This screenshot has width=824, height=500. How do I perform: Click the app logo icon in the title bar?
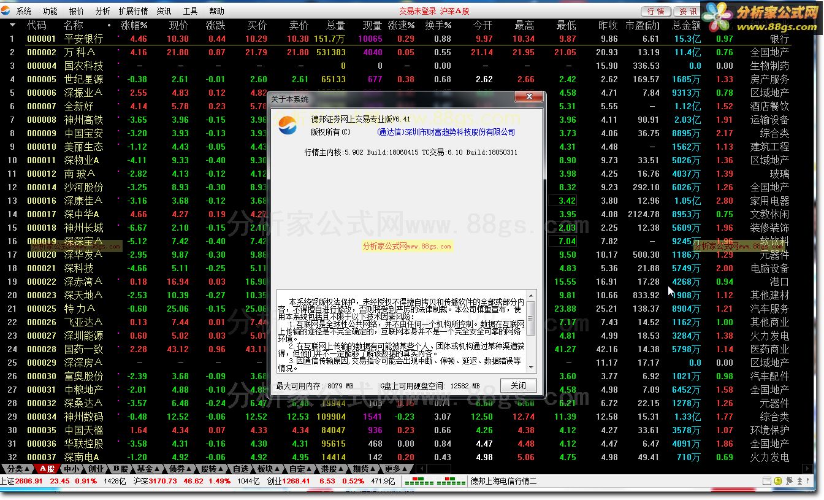point(7,11)
